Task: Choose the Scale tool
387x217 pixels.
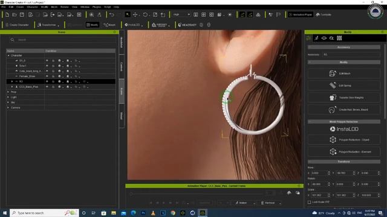Action: [155, 14]
